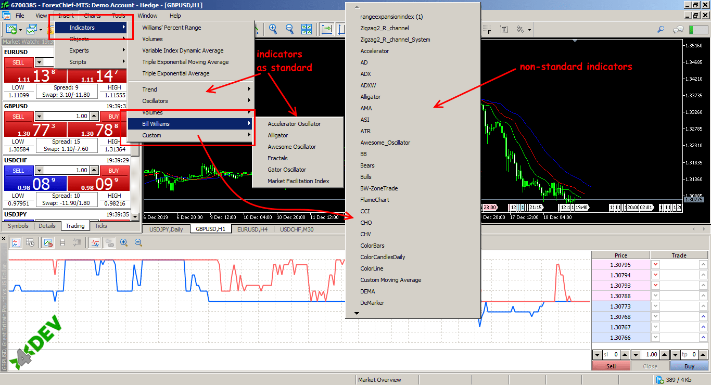Click the grey circles icon in lower toolbar
The width and height of the screenshot is (711, 385).
109,242
